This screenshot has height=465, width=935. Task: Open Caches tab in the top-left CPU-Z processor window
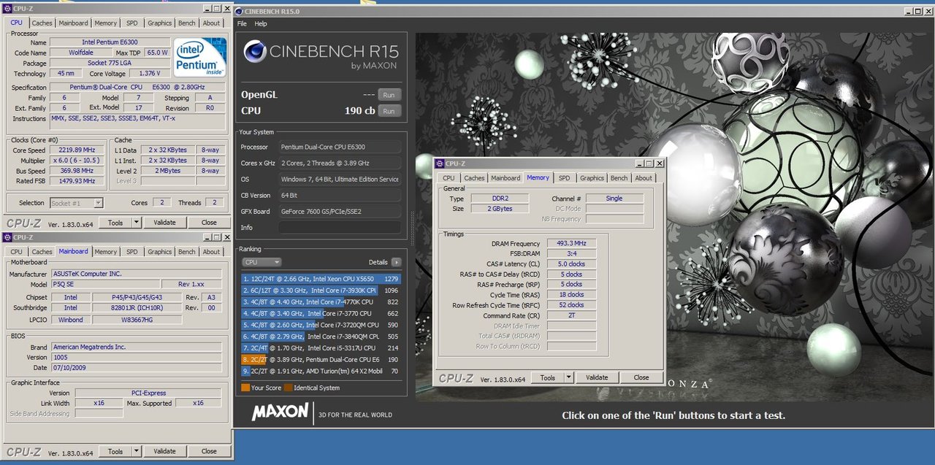(42, 23)
